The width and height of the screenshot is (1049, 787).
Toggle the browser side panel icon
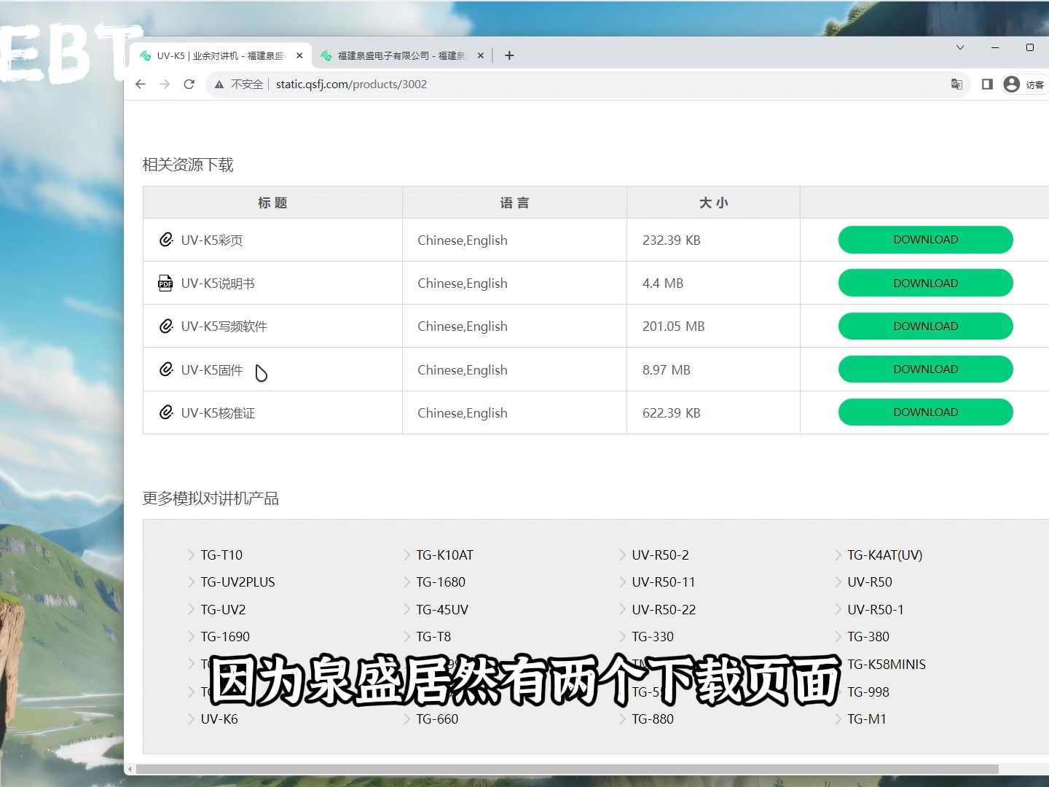pos(987,85)
